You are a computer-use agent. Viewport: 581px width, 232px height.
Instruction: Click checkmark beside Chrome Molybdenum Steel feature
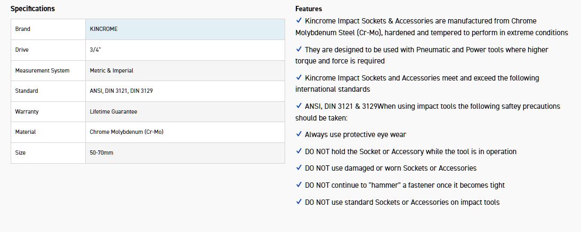[298, 21]
